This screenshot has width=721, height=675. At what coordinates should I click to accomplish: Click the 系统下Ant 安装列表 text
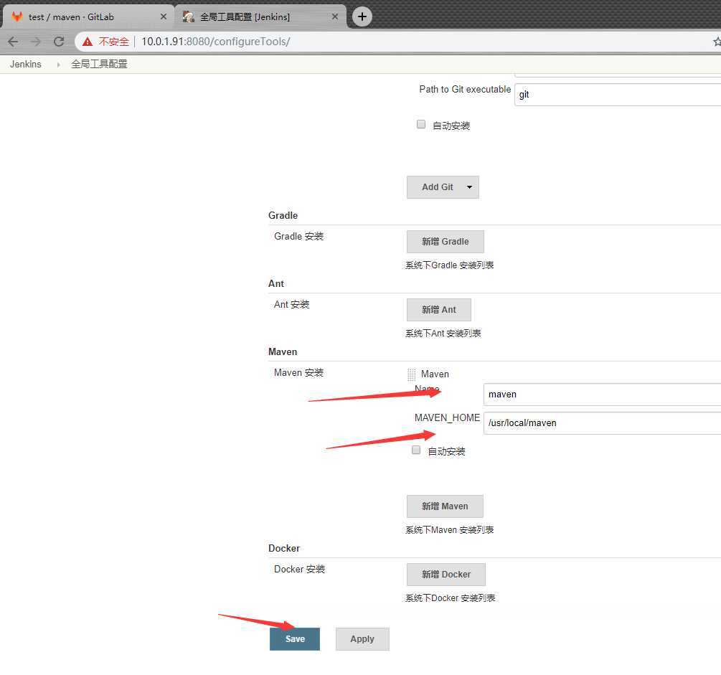coord(443,334)
